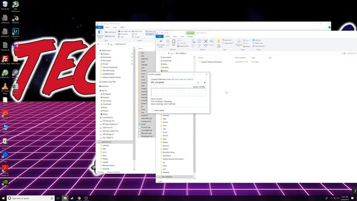Select 3D Objects in back window tree

107,94
